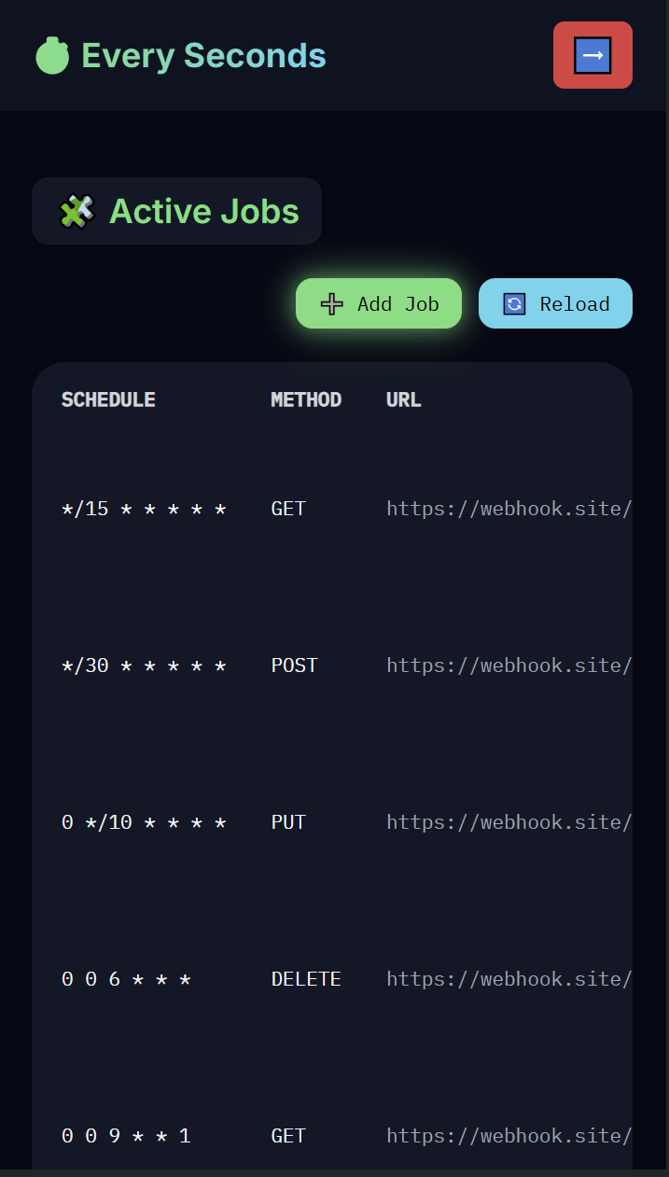Click the SCHEDULE column header
This screenshot has height=1177, width=669.
108,399
